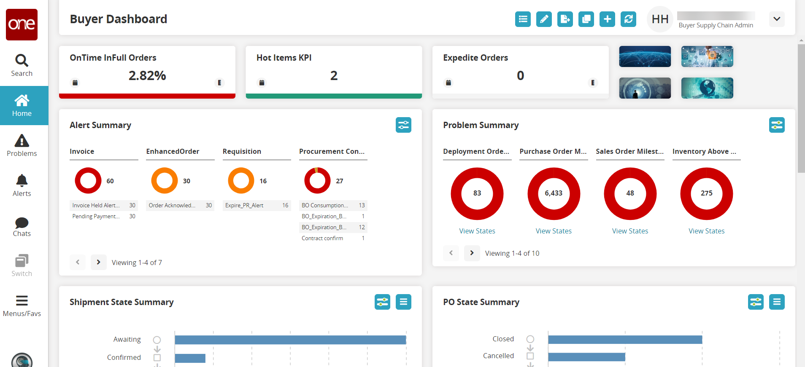Open Problems in the sidebar

point(22,145)
